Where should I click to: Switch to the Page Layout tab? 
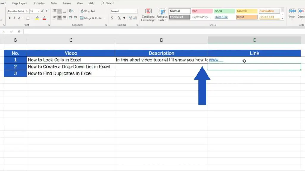point(20,3)
